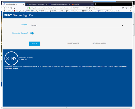Open New York State Contracts bookmark
The height and width of the screenshot is (109, 135).
(x=73, y=11)
